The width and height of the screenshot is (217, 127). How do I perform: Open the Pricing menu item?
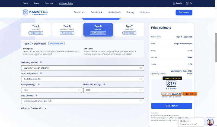[x=130, y=12]
